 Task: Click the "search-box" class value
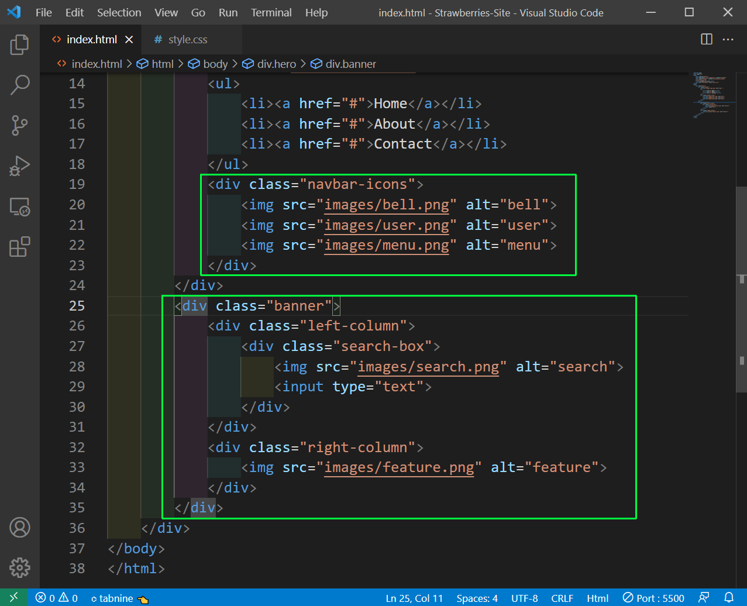tap(383, 346)
